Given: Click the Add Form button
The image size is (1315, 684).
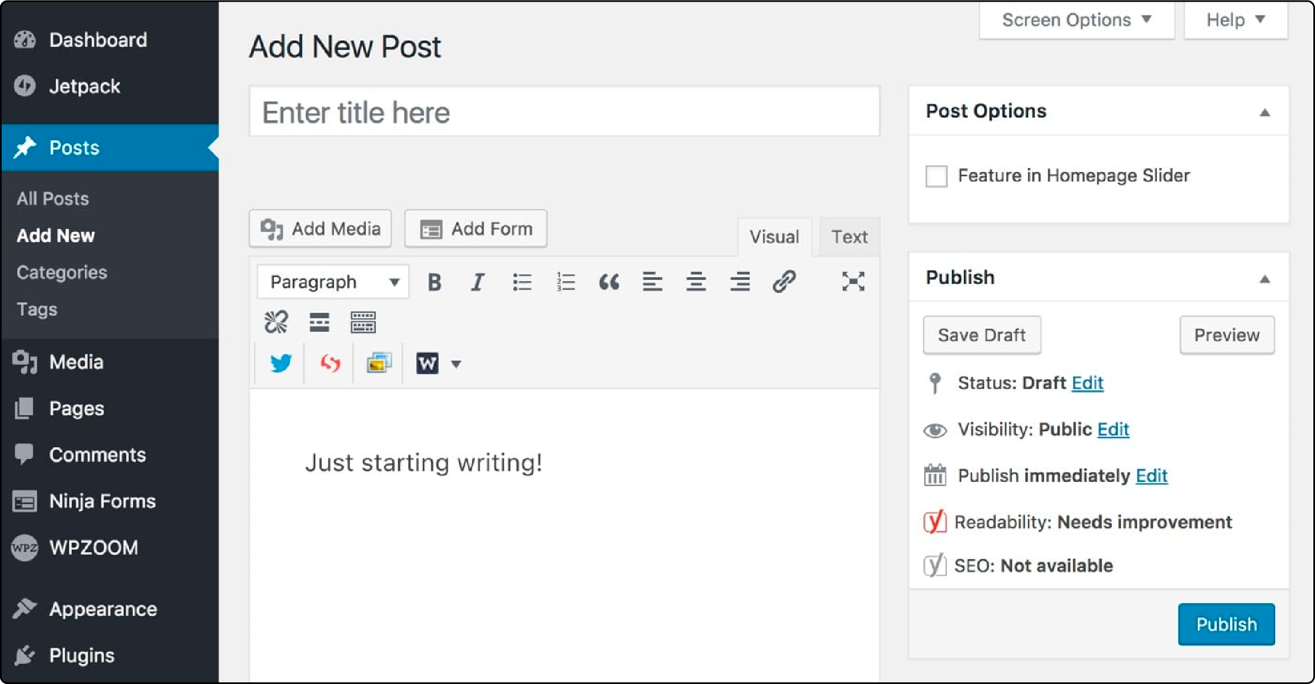Looking at the screenshot, I should click(x=476, y=228).
